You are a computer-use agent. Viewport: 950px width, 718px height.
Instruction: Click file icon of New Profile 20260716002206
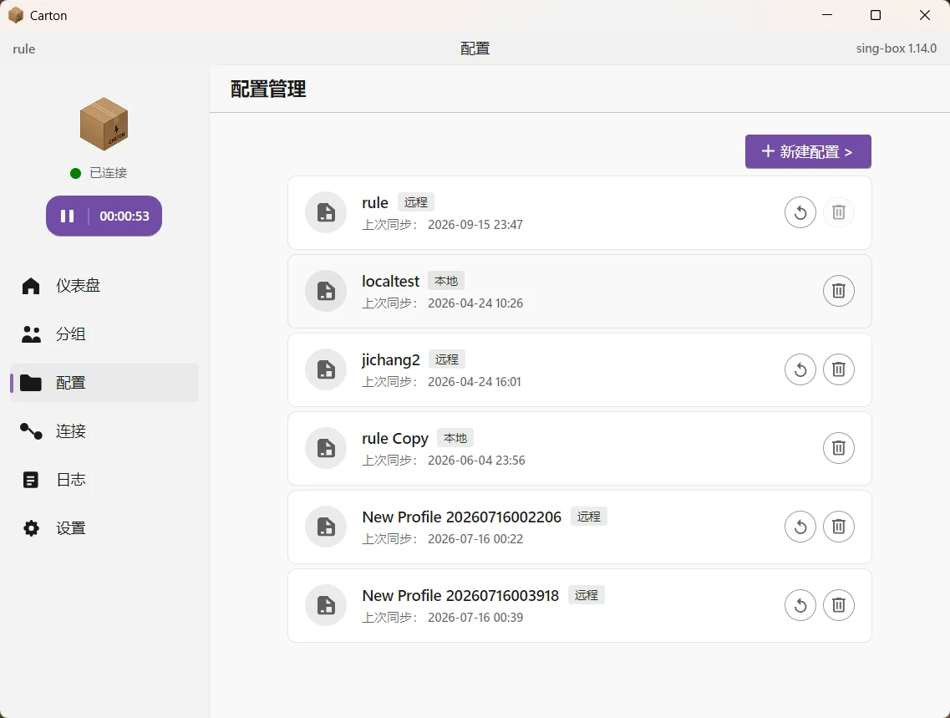pos(326,527)
